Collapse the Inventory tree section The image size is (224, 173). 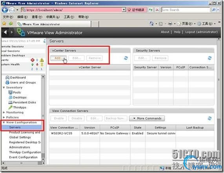pyautogui.click(x=4, y=88)
